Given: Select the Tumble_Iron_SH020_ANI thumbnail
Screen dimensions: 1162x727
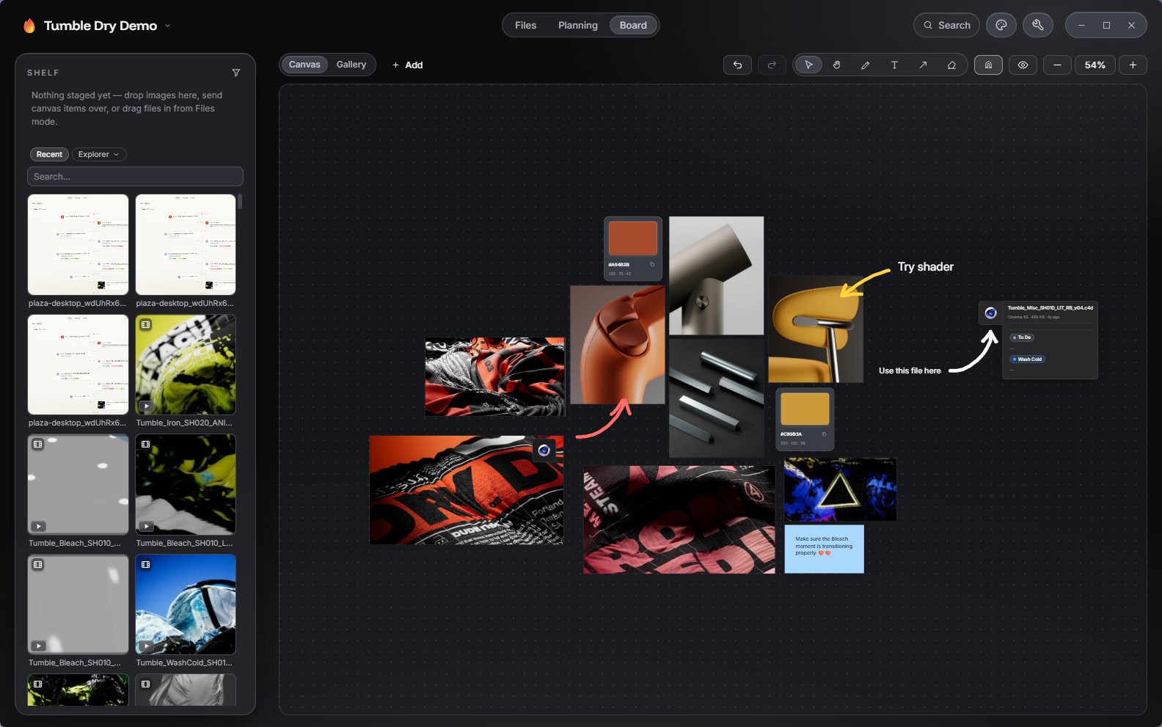Looking at the screenshot, I should click(x=186, y=365).
